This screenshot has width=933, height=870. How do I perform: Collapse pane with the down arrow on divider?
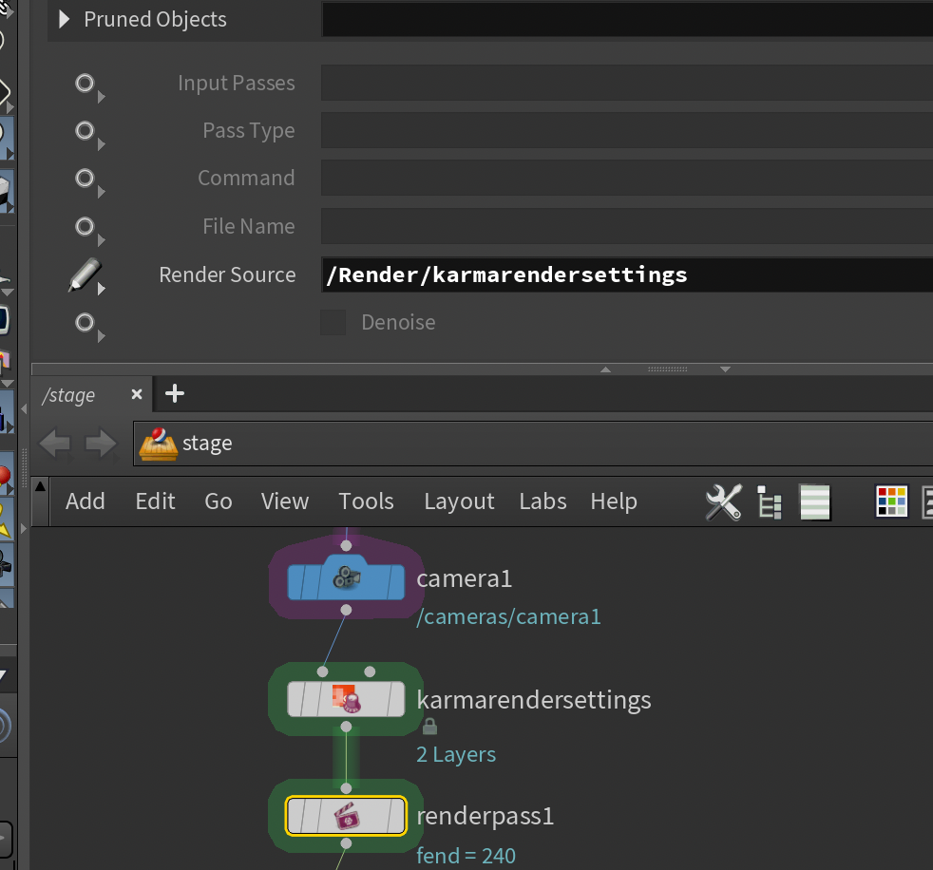point(725,369)
